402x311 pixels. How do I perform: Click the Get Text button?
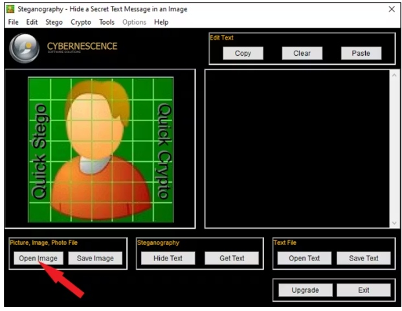click(x=232, y=258)
